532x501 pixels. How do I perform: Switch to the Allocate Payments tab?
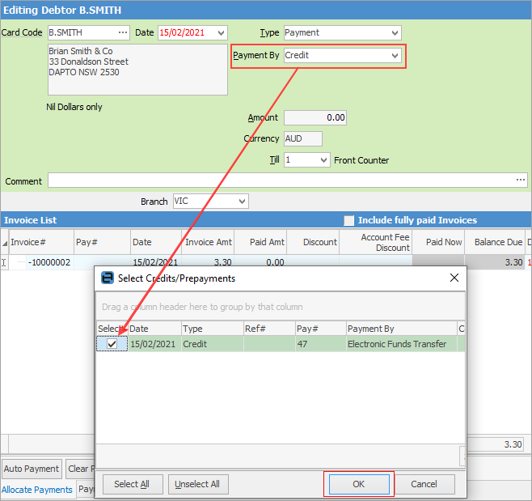tap(37, 490)
